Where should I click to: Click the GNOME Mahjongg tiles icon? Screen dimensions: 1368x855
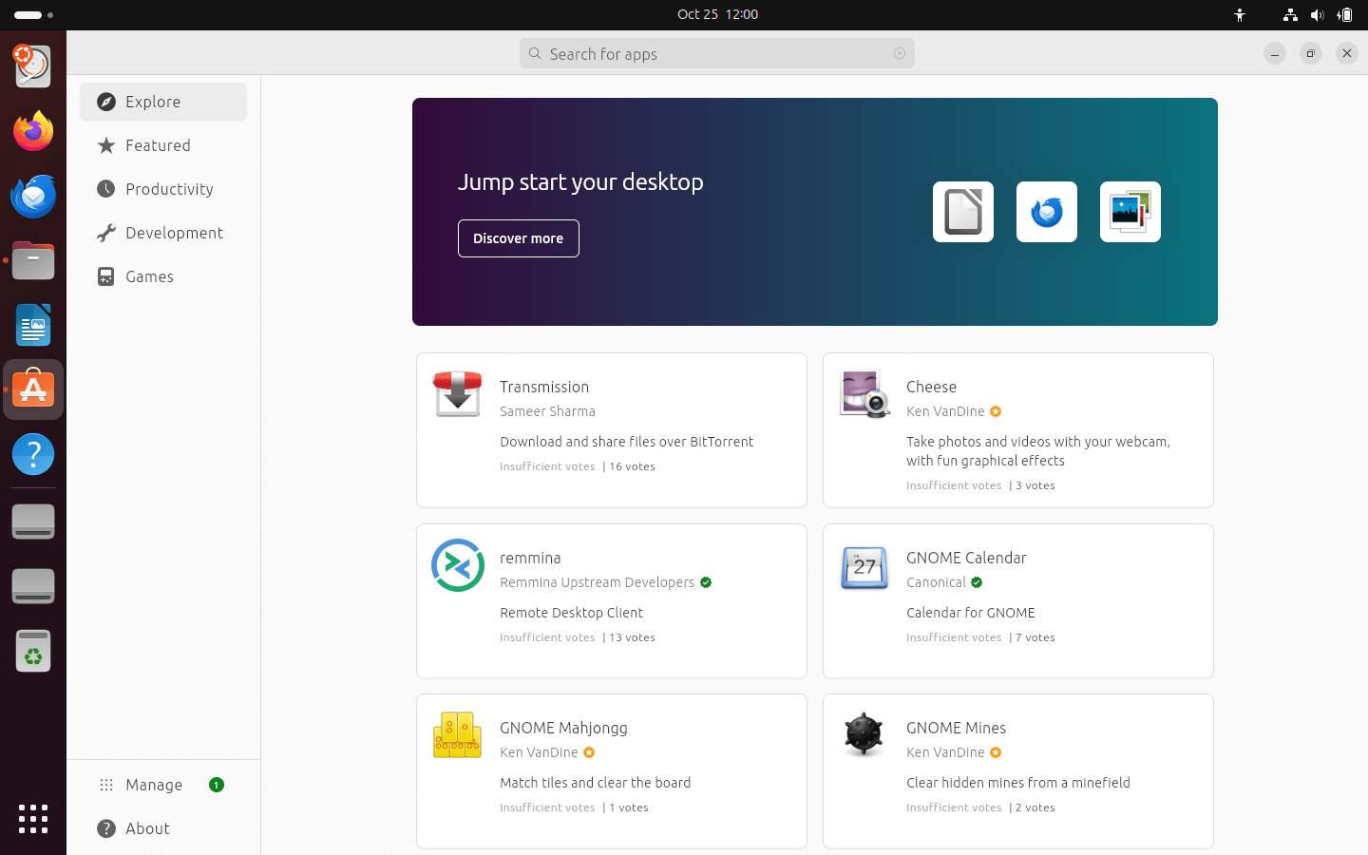click(x=458, y=735)
